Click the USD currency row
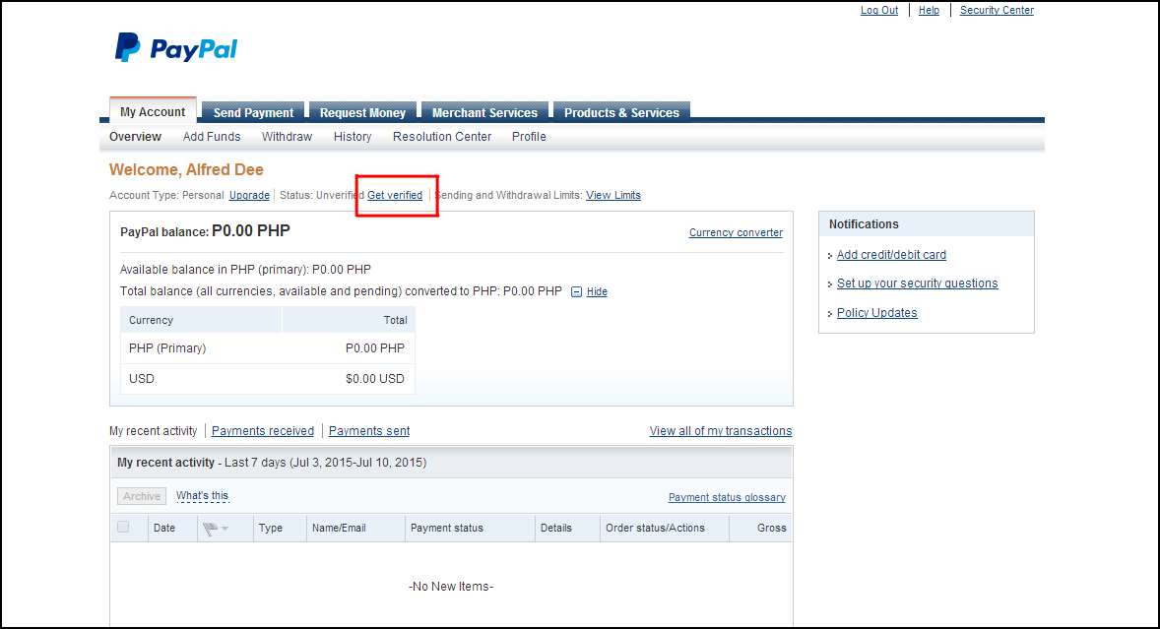The image size is (1160, 629). click(268, 379)
